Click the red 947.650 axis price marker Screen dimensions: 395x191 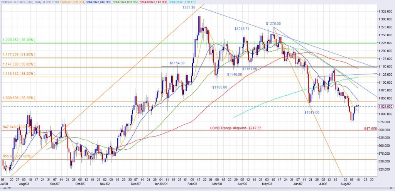371,128
